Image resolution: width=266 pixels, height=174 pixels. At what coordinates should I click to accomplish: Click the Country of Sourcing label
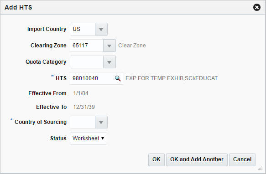click(x=41, y=122)
